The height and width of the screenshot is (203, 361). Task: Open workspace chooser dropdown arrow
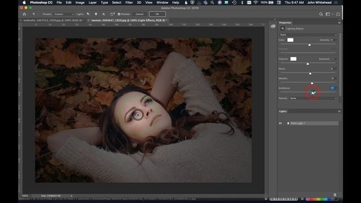click(332, 14)
